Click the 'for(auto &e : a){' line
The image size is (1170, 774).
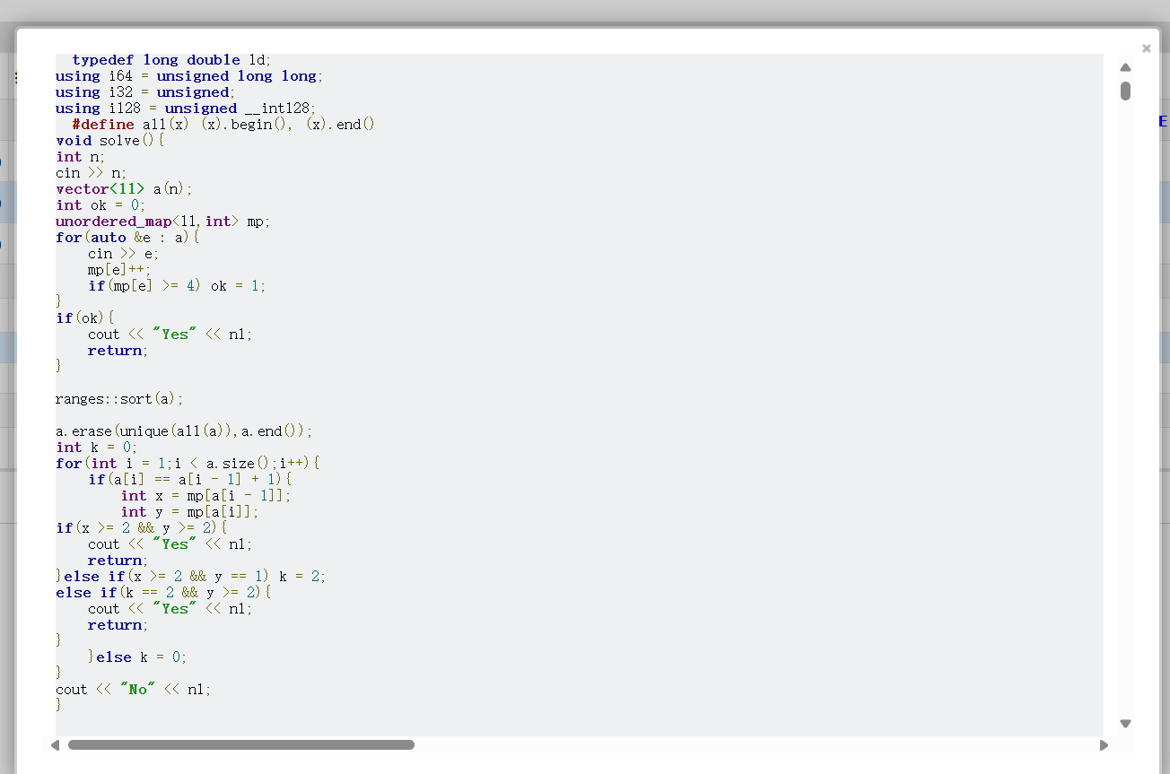pos(127,238)
